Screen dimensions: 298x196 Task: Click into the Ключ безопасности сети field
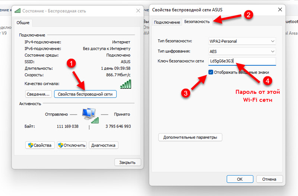click(x=241, y=61)
